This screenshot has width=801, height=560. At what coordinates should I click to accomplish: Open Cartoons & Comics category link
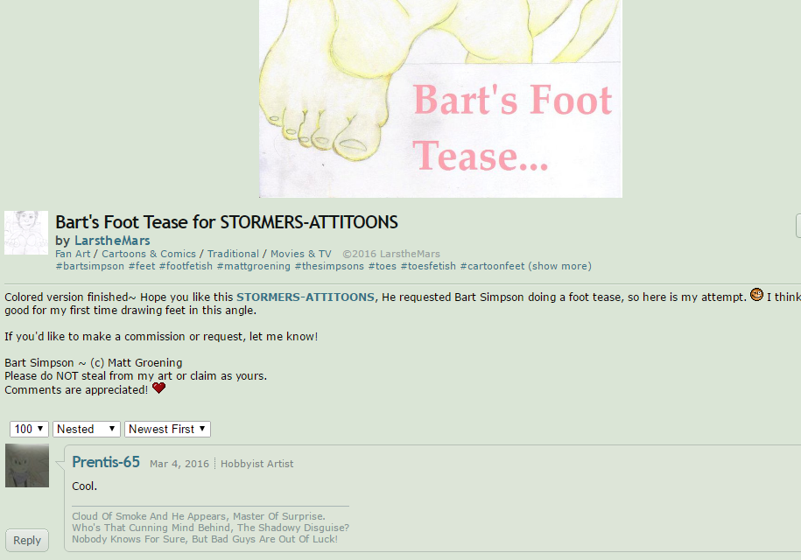coord(149,254)
